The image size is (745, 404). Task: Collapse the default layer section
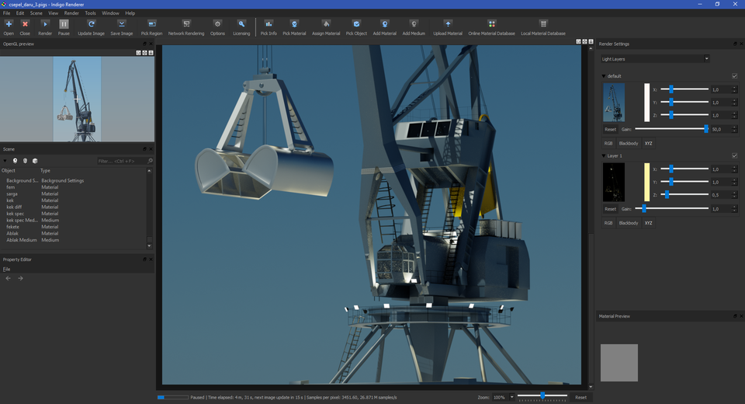(605, 76)
